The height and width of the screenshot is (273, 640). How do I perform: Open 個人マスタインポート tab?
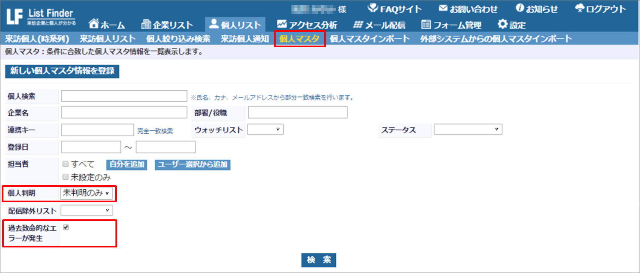click(x=369, y=39)
